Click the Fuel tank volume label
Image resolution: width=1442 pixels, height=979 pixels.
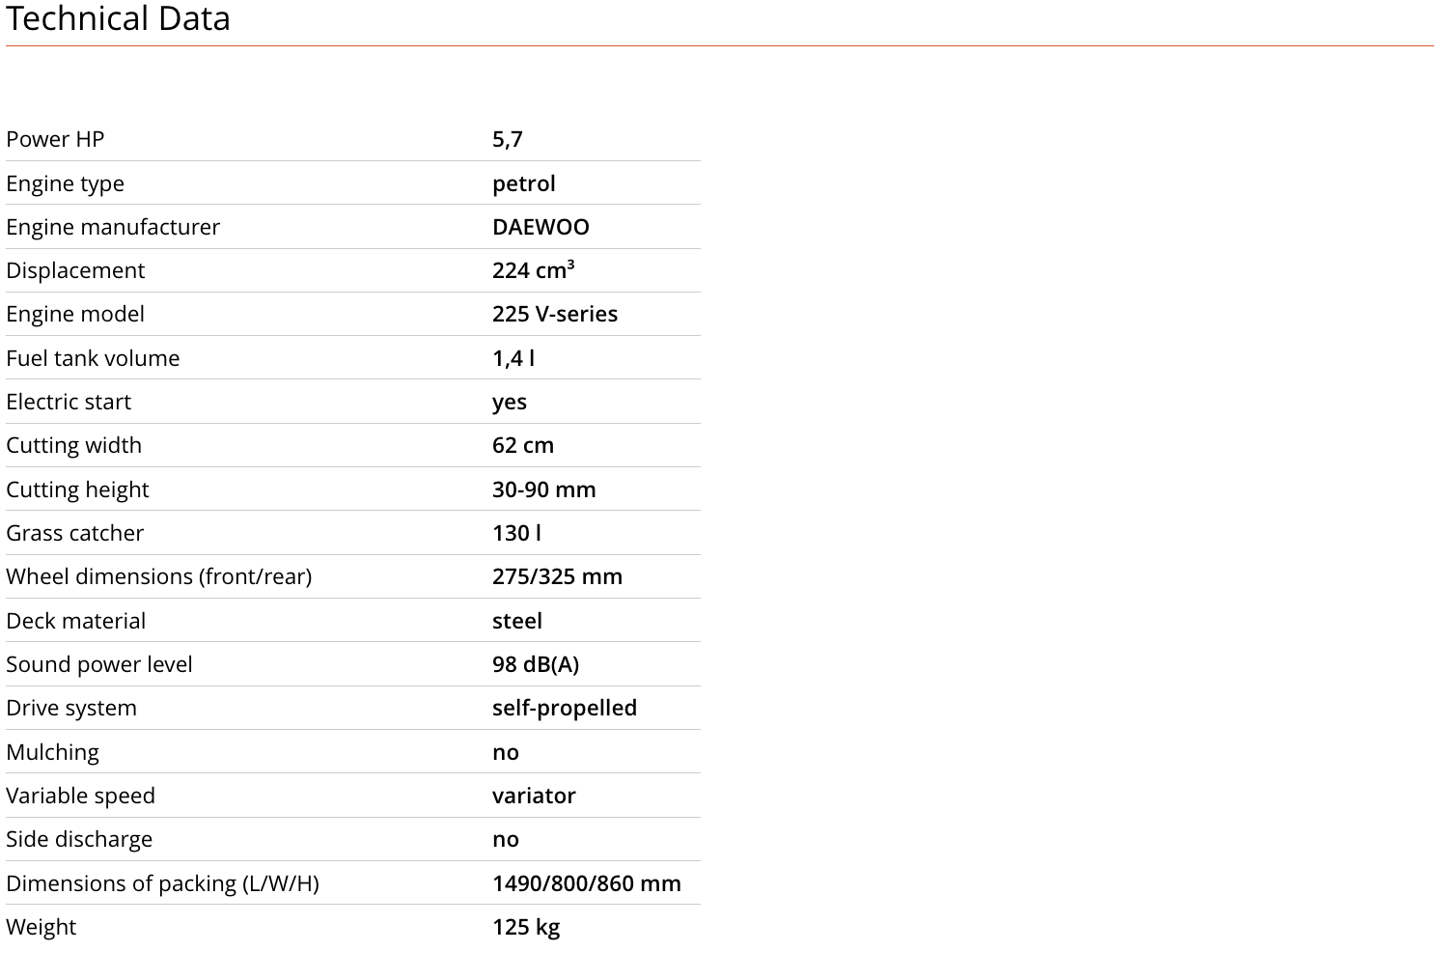(x=93, y=358)
